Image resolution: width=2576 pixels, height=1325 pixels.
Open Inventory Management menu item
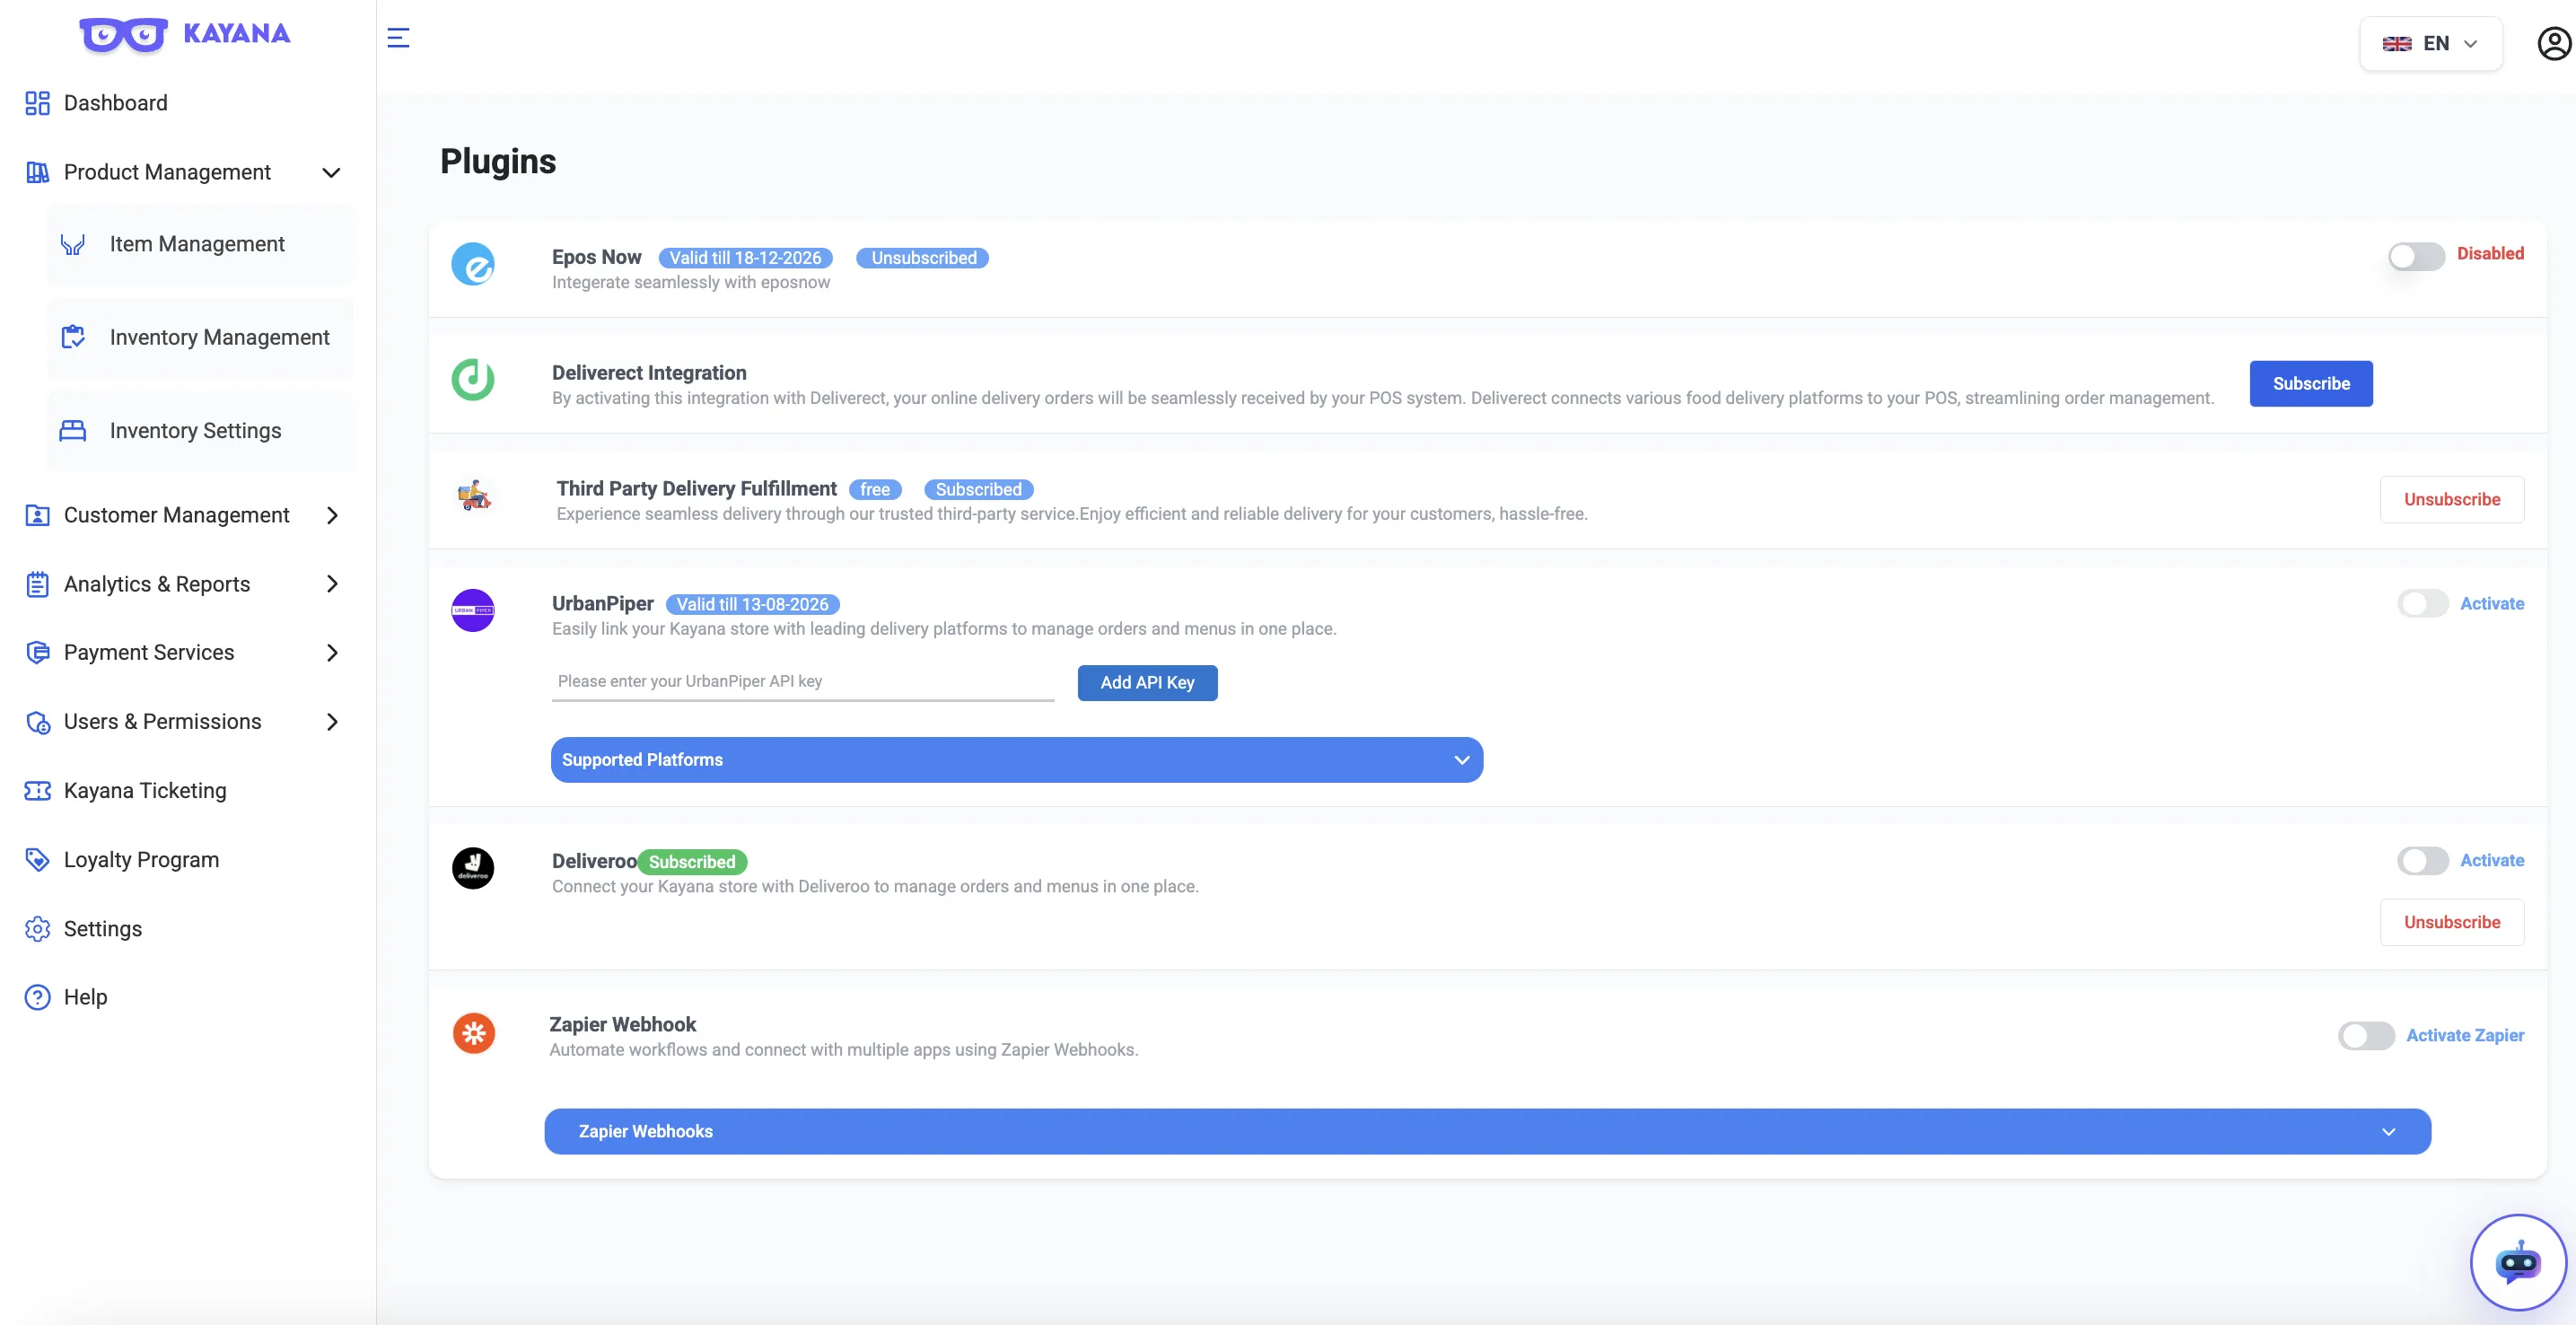click(200, 337)
